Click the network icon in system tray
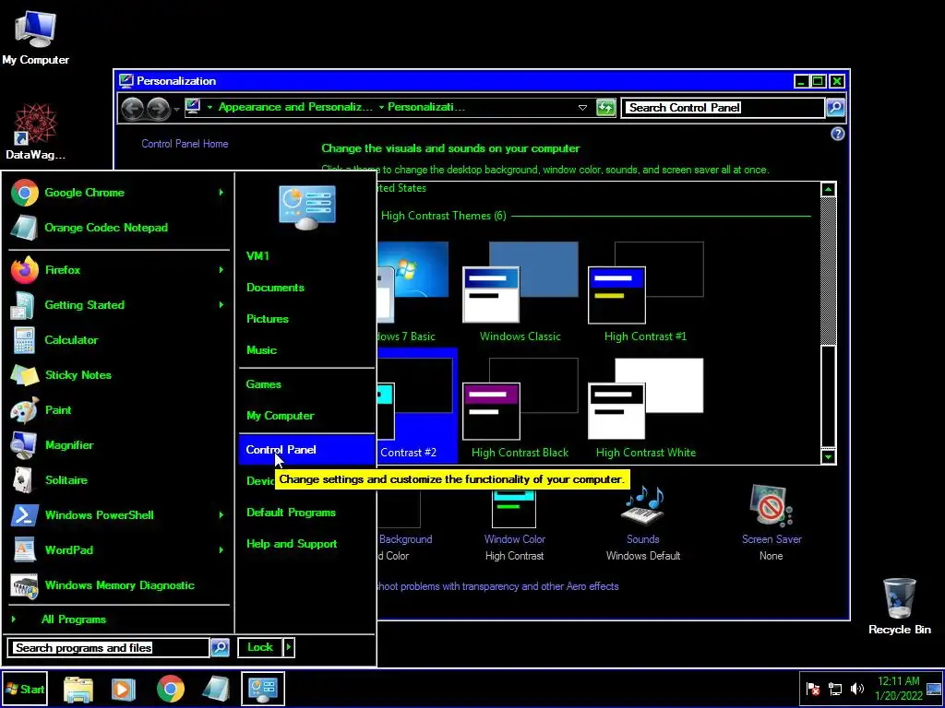The width and height of the screenshot is (945, 708). [x=835, y=689]
